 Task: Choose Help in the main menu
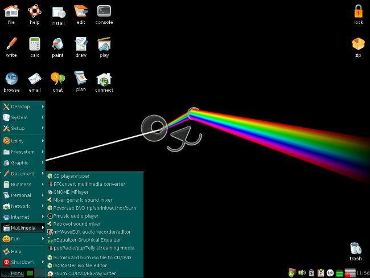[x=23, y=251]
